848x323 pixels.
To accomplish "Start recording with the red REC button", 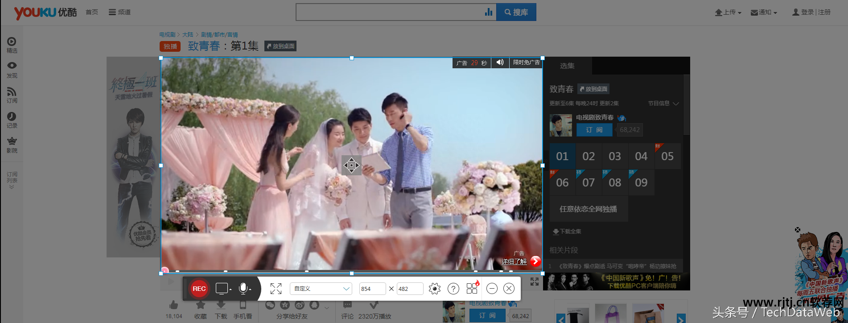I will [199, 289].
